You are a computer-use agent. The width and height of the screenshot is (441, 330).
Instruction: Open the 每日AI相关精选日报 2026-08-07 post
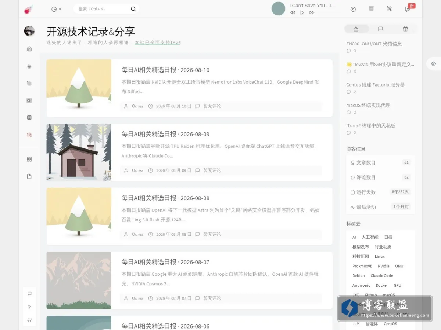(x=165, y=262)
